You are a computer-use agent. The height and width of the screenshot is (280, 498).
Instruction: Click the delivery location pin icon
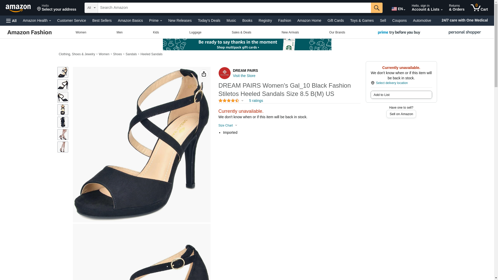click(372, 83)
